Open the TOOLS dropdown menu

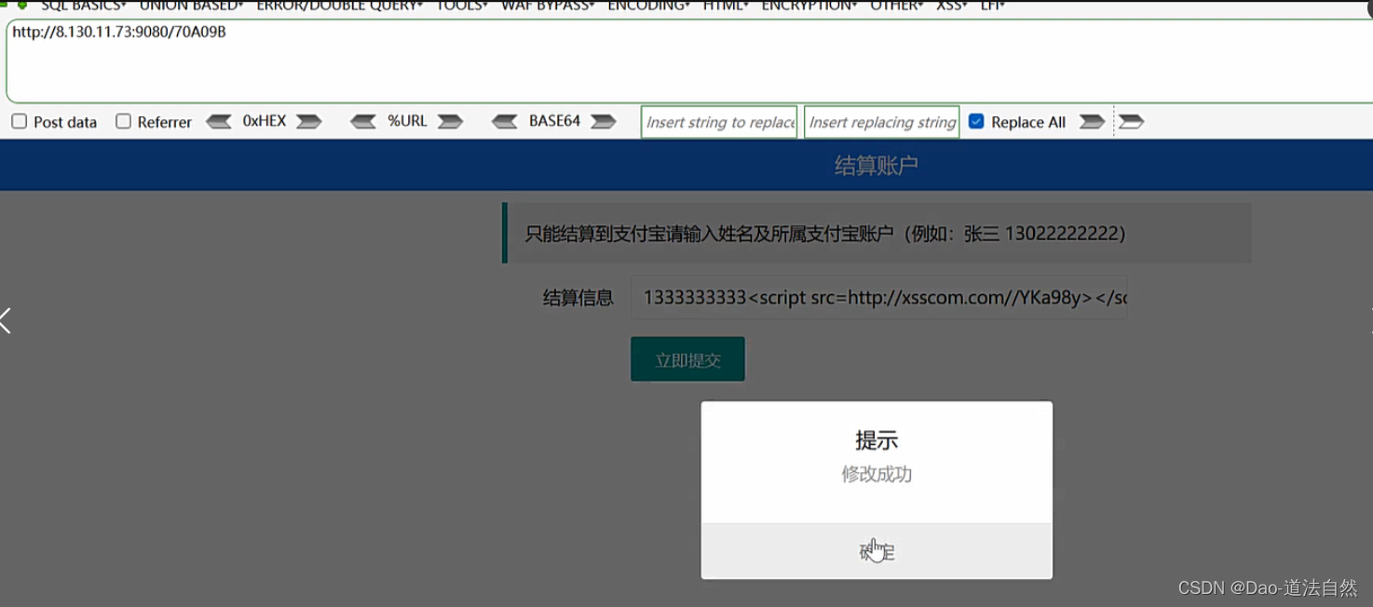[462, 6]
